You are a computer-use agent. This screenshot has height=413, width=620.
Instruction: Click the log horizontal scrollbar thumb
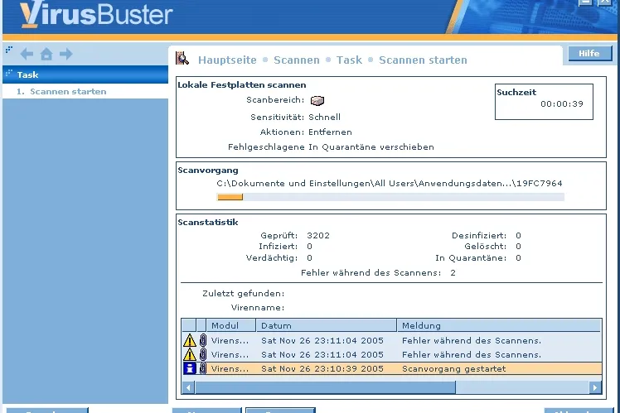point(326,387)
